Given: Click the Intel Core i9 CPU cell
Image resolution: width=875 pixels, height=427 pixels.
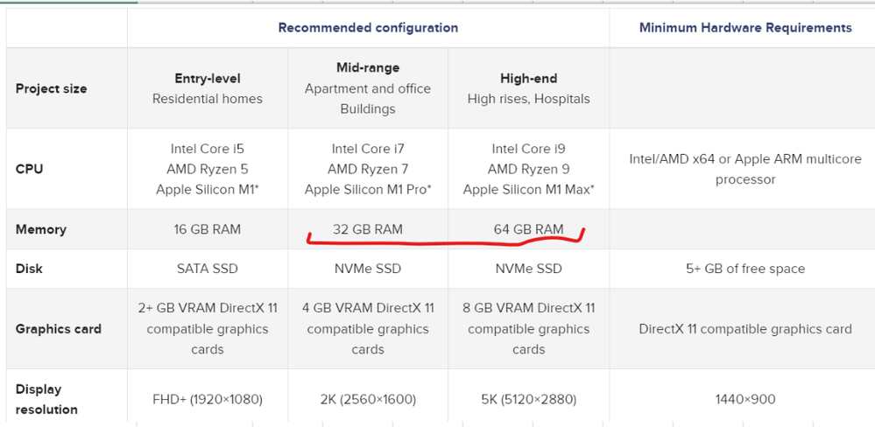Looking at the screenshot, I should pos(528,169).
